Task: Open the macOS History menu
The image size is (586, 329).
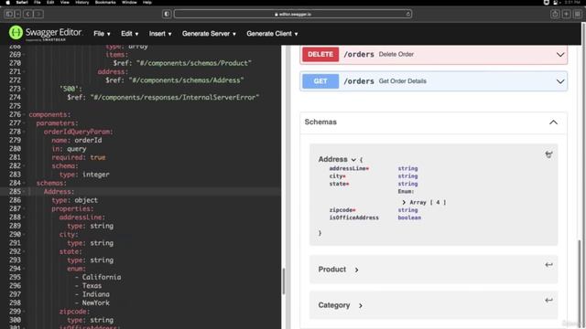Action: tap(81, 2)
